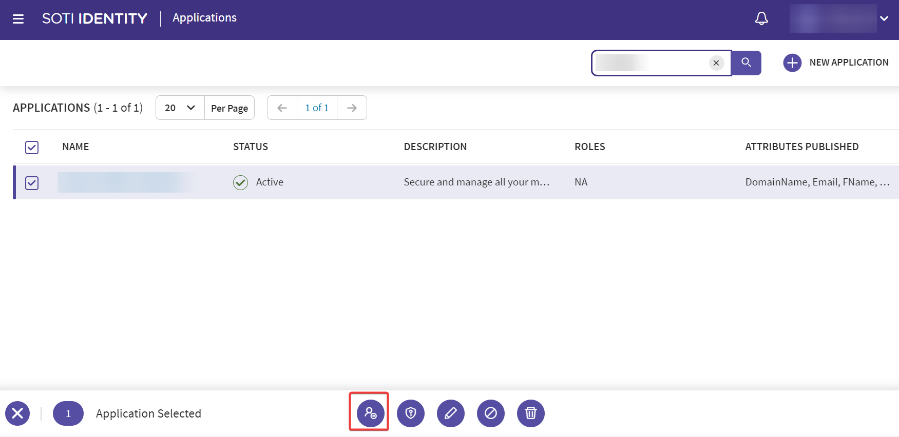Dismiss selection with the X button
Image resolution: width=899 pixels, height=437 pixels.
pos(17,413)
